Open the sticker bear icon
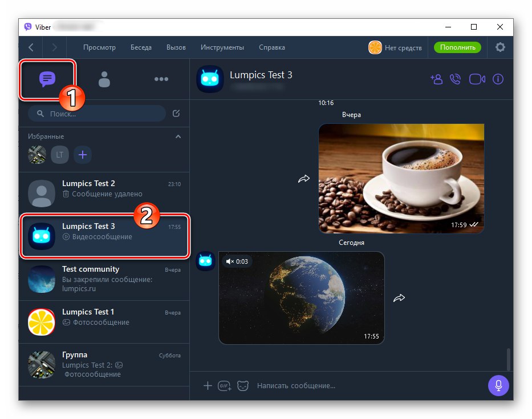This screenshot has height=419, width=532. pos(242,386)
